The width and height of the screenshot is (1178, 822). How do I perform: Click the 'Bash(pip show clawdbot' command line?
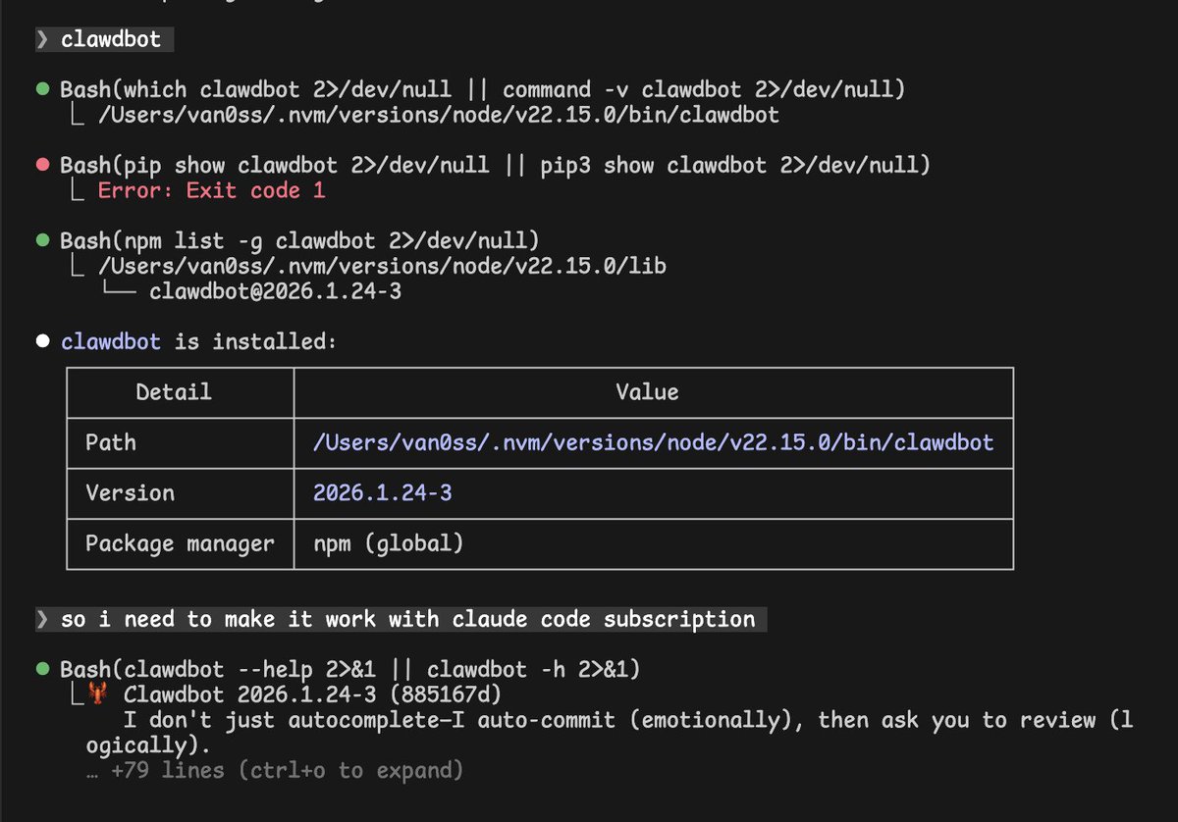[495, 165]
